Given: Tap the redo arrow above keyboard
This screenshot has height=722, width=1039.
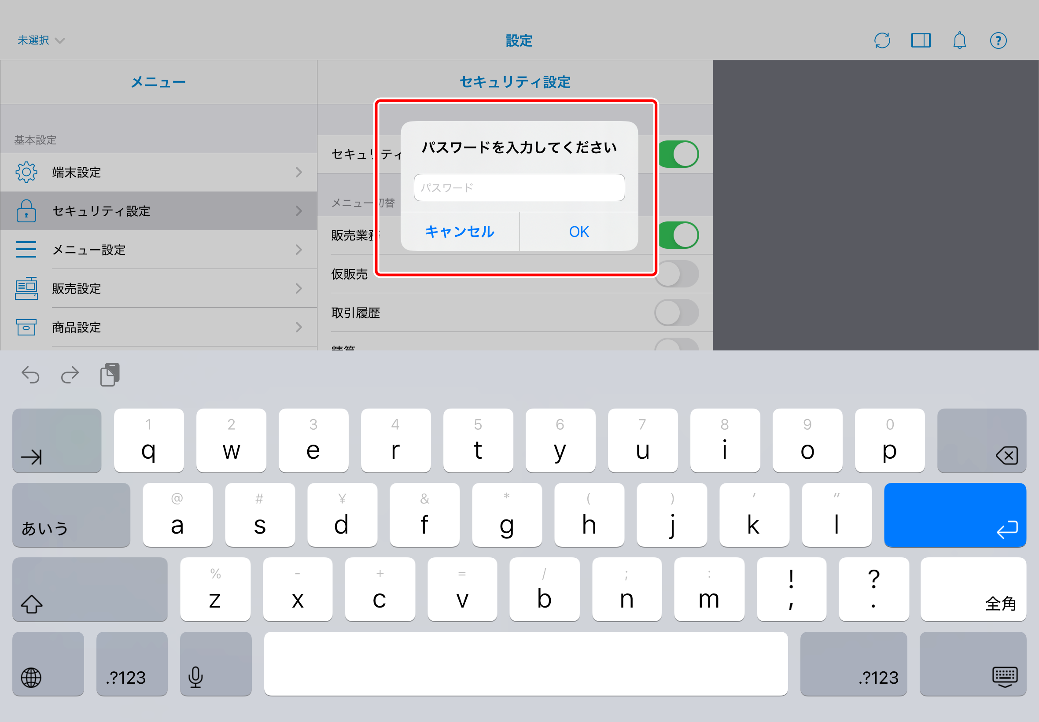Looking at the screenshot, I should pos(70,375).
